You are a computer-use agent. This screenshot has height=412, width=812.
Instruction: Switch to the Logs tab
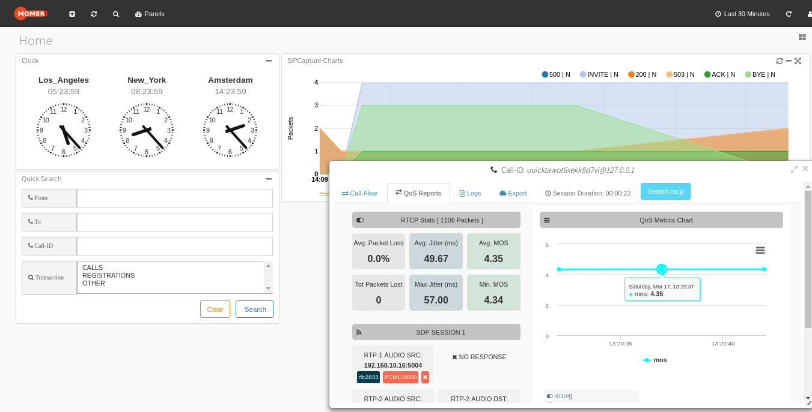pos(470,193)
